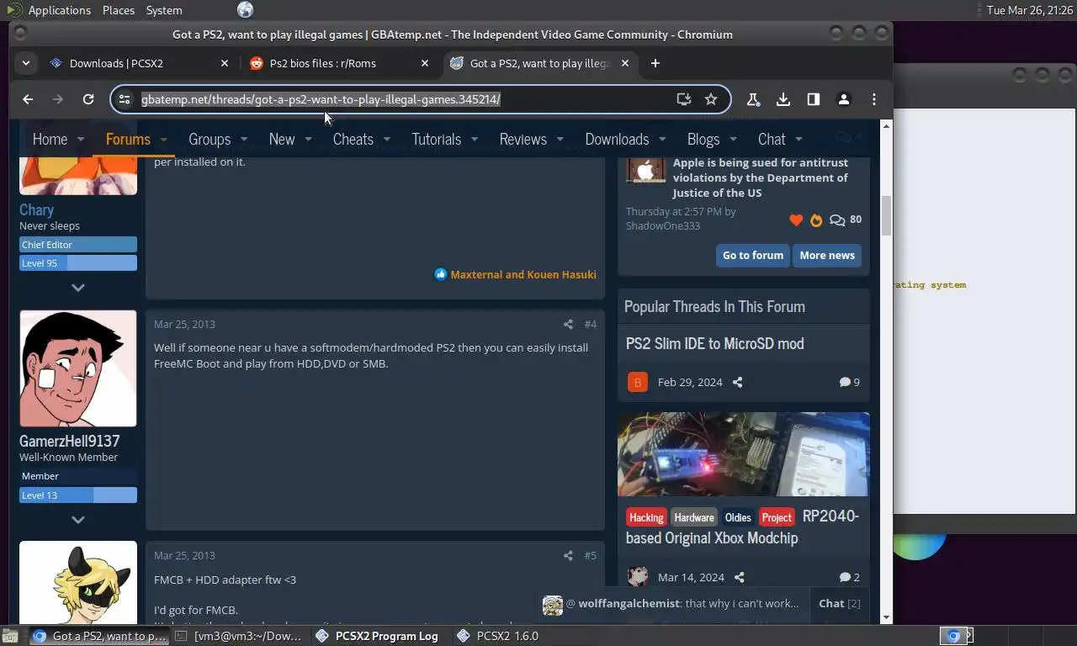Open the Forums navigation item
This screenshot has height=646, width=1077.
[128, 140]
